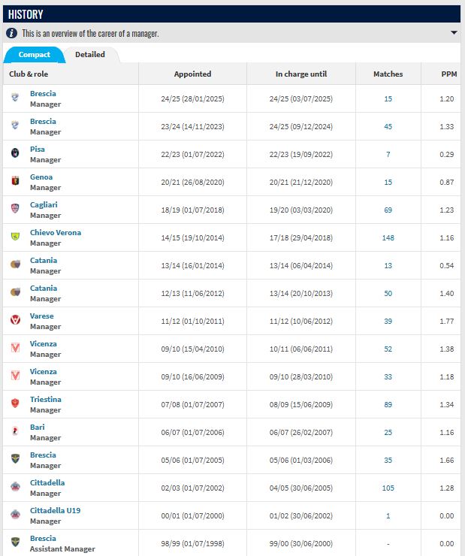Click the date 22/23 (19/09/2022) in Pisa row
This screenshot has height=556, width=465.
(301, 155)
